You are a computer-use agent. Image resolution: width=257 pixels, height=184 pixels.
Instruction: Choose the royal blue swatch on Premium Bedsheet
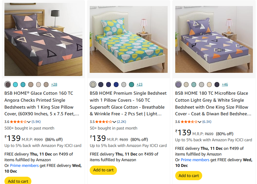(x=116, y=85)
